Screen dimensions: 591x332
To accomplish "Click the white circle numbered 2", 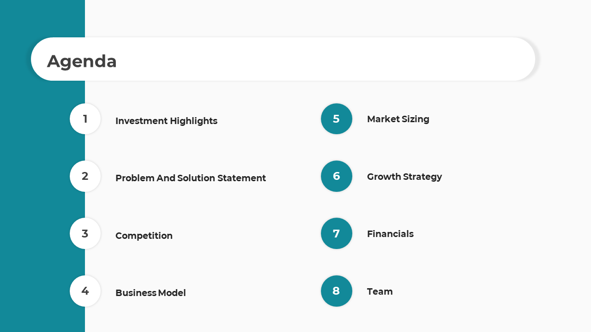I will [85, 176].
